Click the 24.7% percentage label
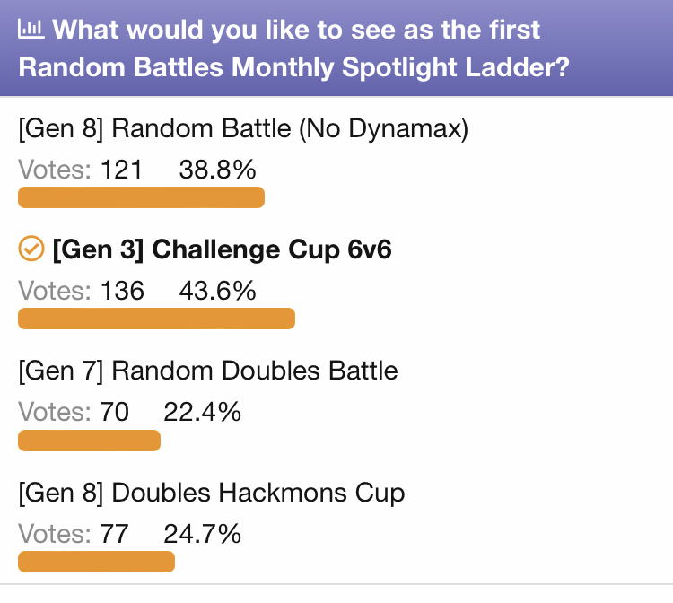 tap(202, 534)
